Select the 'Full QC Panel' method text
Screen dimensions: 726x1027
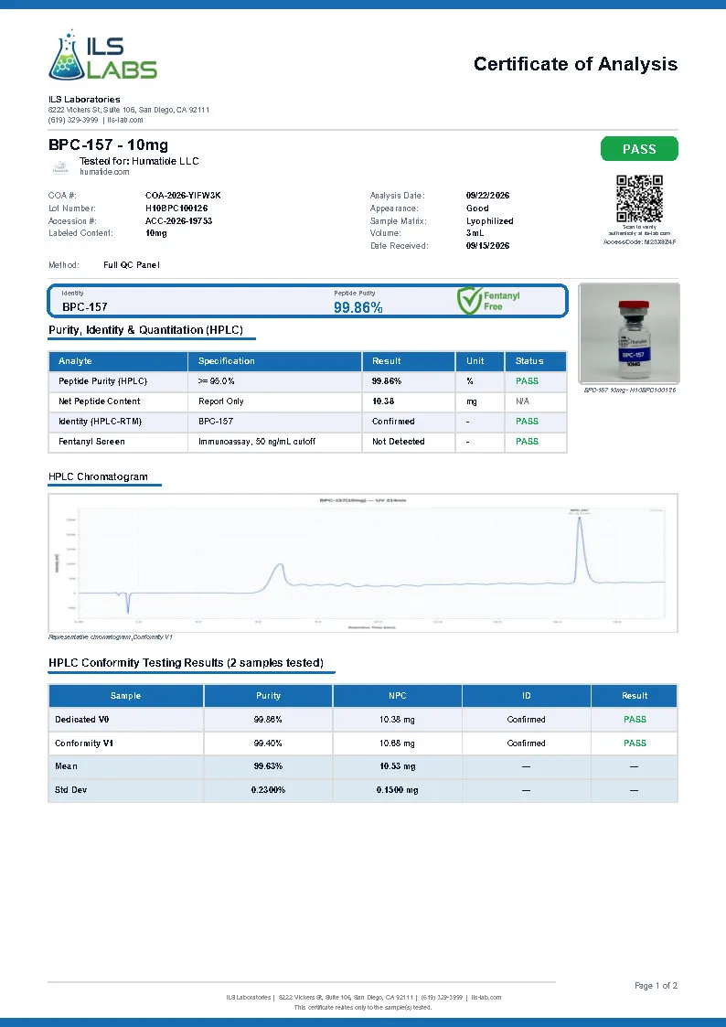(x=132, y=264)
